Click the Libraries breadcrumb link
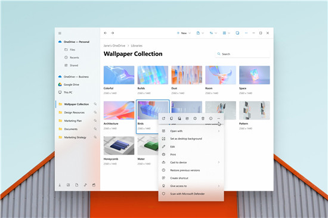The image size is (328, 218). tap(137, 45)
